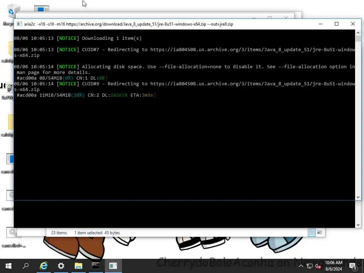Click the console scrollbar down arrow above the divider
364x273 pixels.
(358, 197)
